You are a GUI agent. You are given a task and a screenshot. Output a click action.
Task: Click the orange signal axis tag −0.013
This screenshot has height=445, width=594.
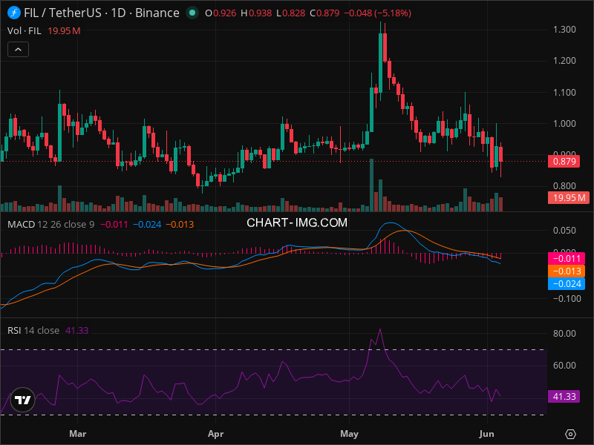[567, 271]
